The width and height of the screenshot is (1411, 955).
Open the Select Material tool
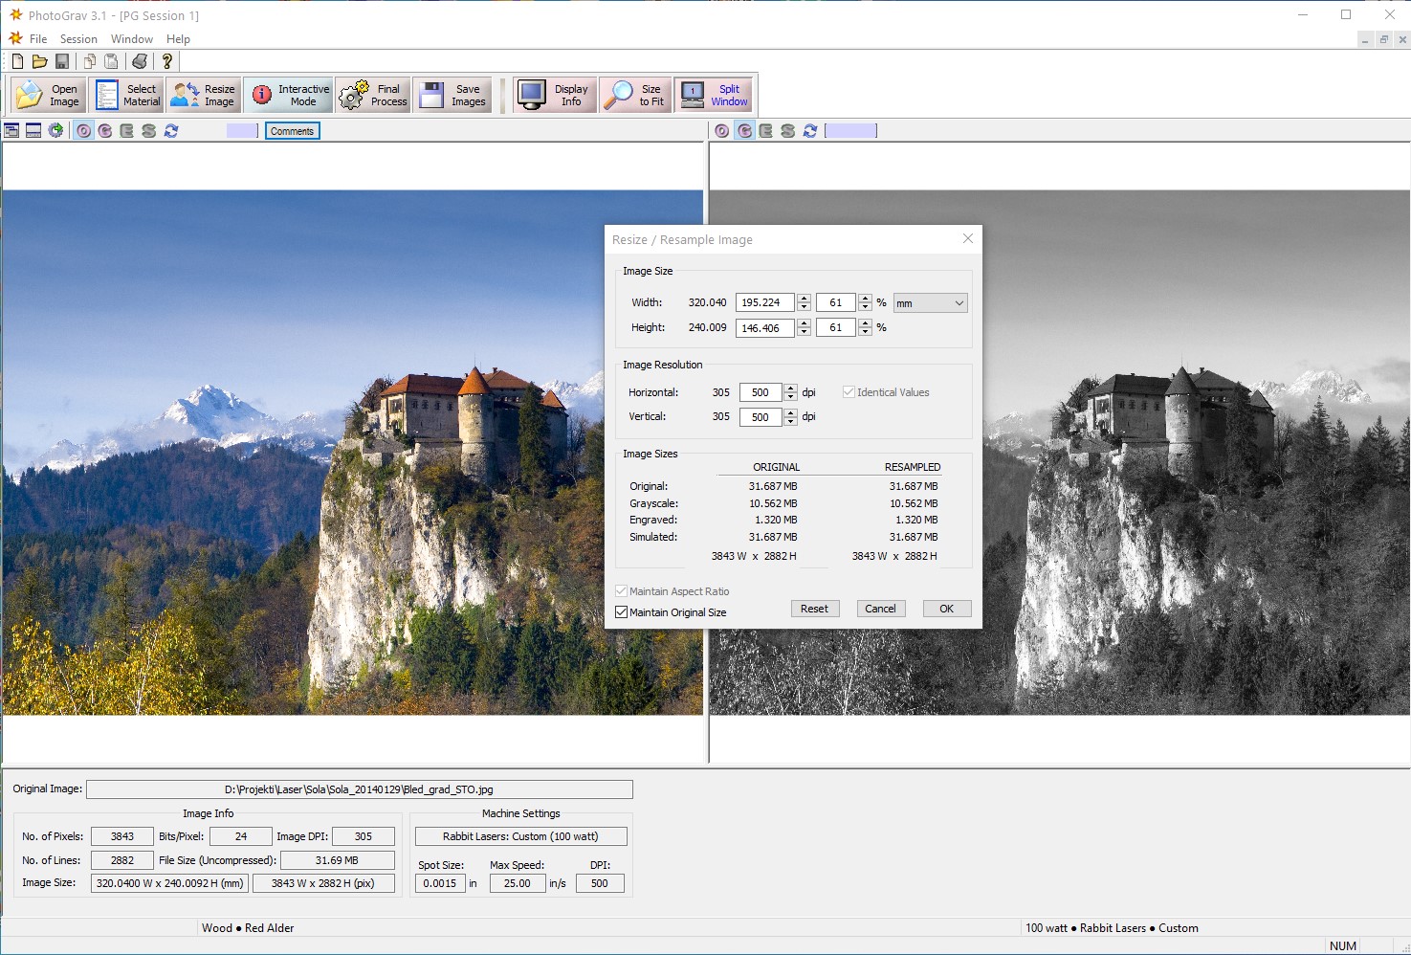point(127,95)
